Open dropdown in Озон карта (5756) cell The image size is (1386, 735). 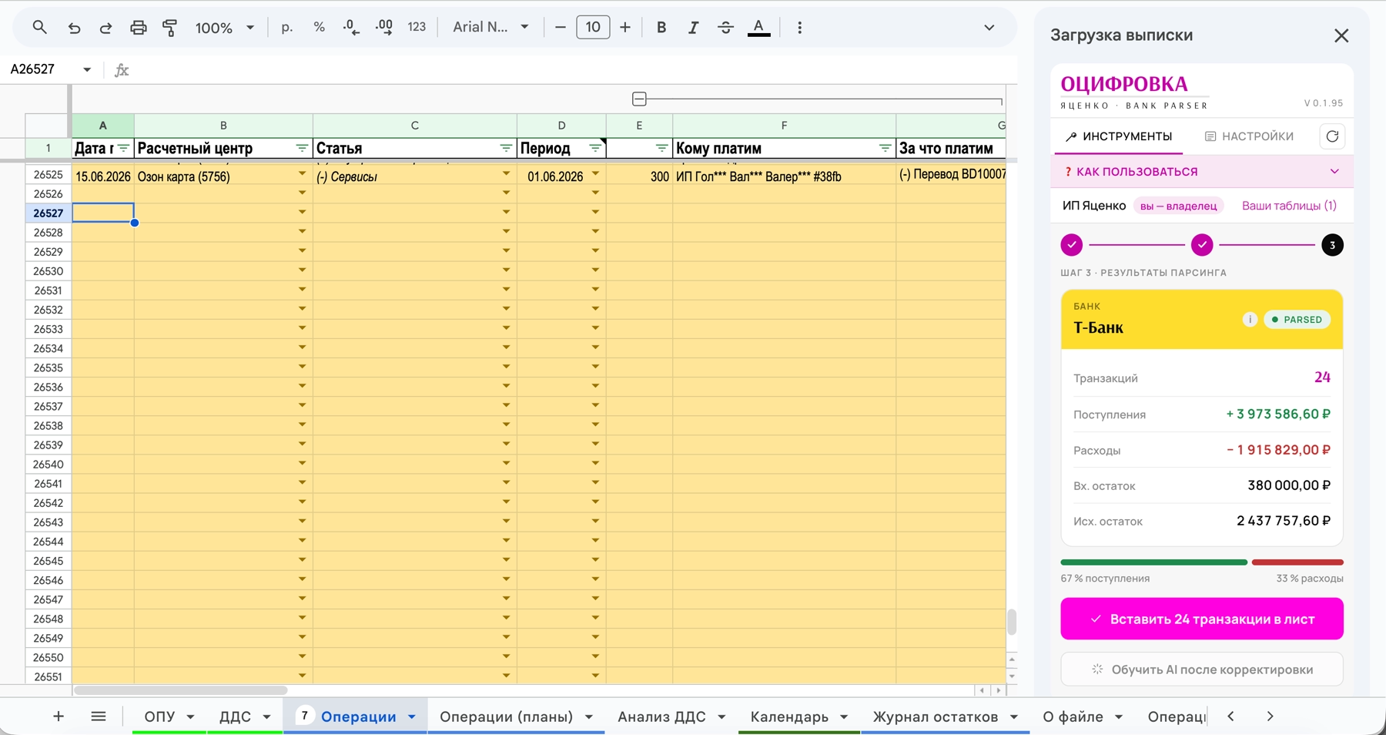(302, 175)
